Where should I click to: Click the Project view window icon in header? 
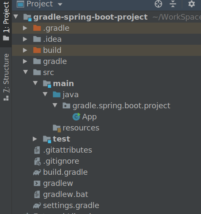pos(20,4)
